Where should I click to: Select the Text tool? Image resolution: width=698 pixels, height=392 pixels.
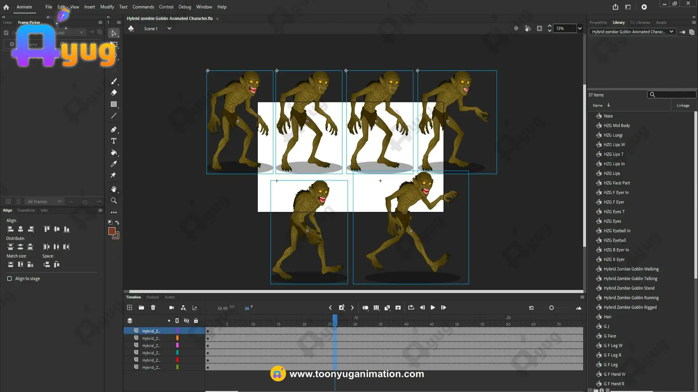pos(114,141)
